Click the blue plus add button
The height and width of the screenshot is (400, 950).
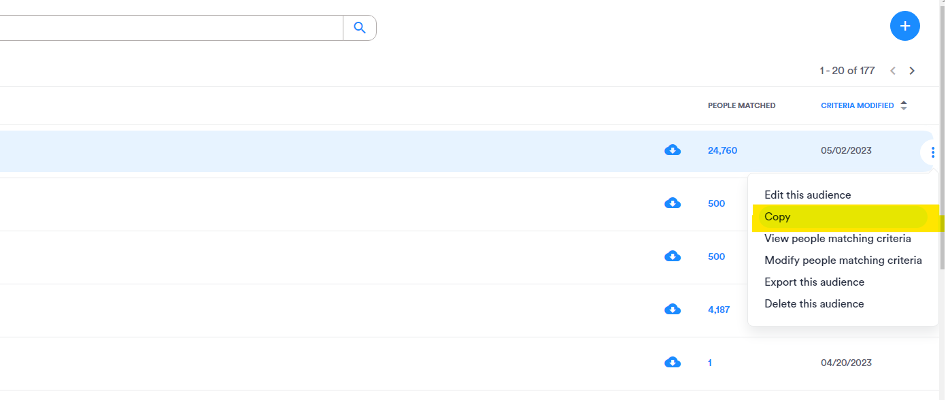pyautogui.click(x=904, y=27)
